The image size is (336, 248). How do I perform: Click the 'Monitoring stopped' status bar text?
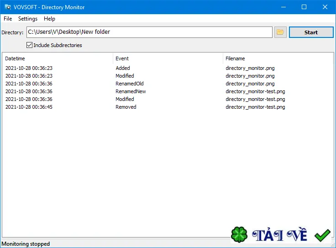26,244
